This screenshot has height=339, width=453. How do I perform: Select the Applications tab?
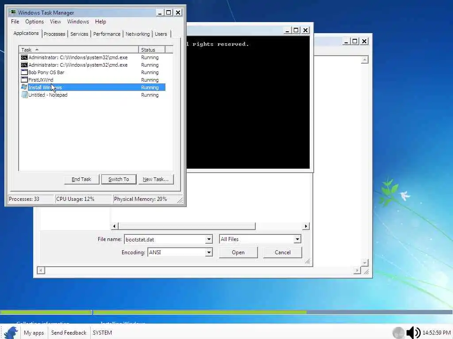click(26, 33)
